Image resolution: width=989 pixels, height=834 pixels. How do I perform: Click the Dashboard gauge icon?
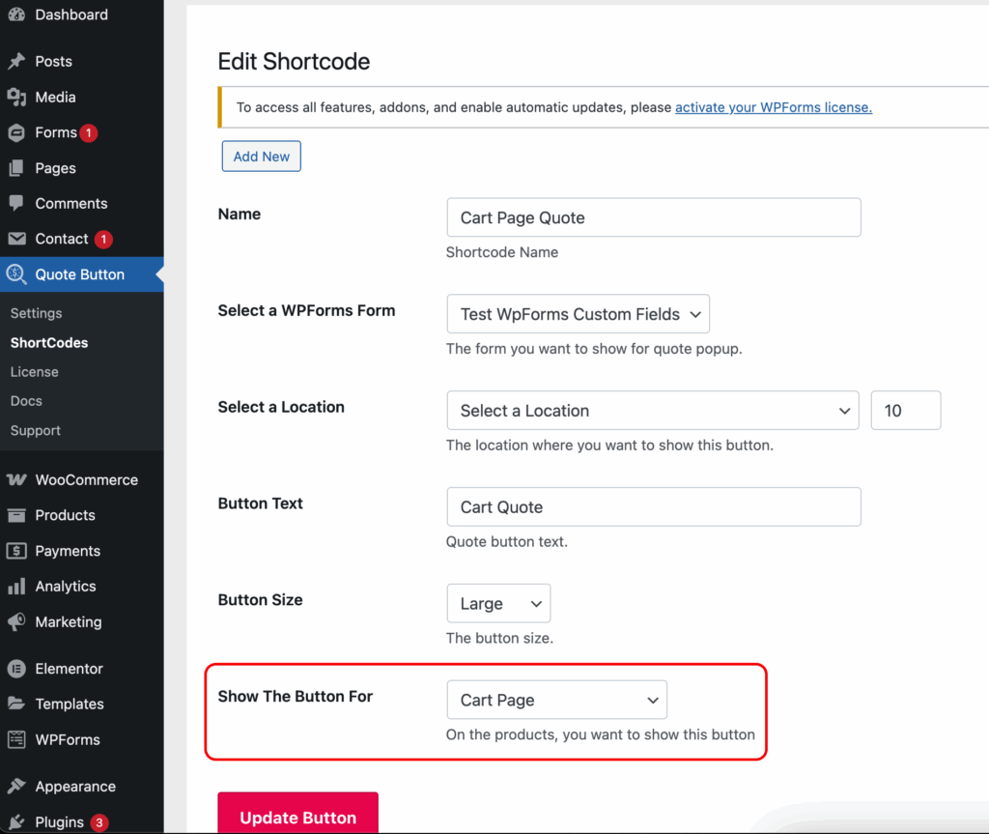coord(16,14)
